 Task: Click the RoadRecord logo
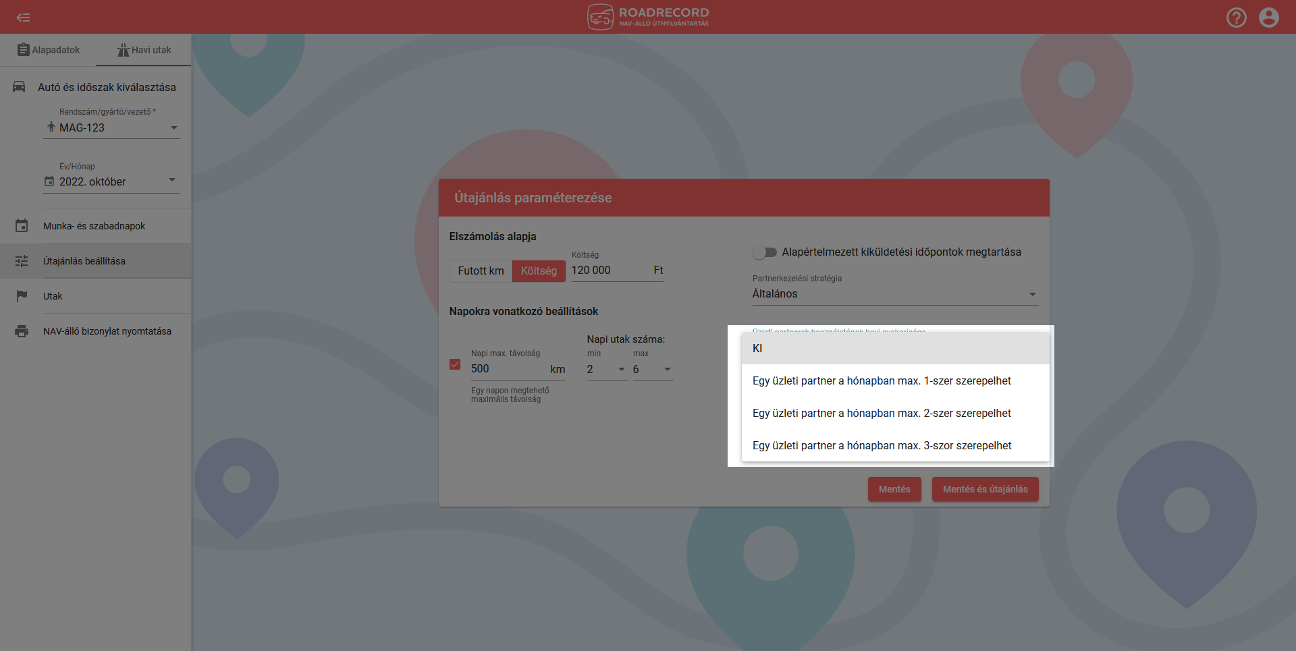coord(648,17)
